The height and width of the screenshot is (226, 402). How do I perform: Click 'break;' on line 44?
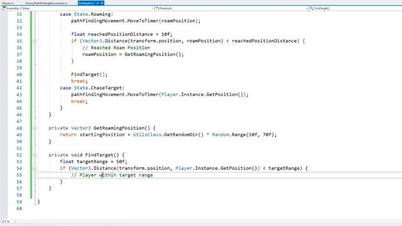click(x=80, y=102)
